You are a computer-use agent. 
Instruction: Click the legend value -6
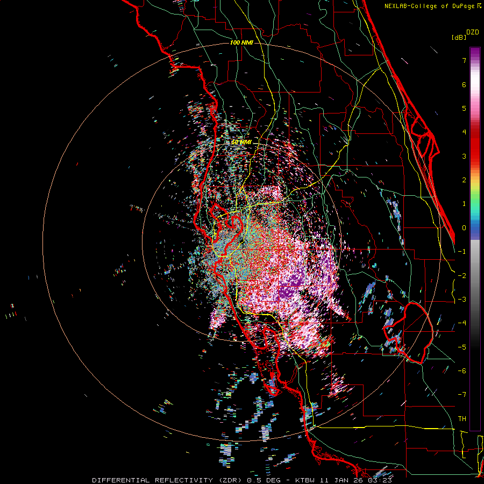click(x=462, y=371)
